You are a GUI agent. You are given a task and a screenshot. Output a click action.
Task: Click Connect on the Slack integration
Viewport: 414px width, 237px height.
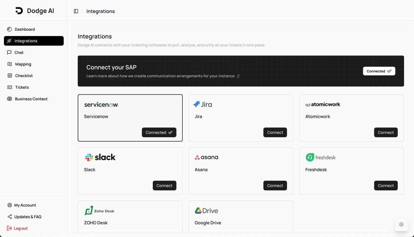click(164, 185)
